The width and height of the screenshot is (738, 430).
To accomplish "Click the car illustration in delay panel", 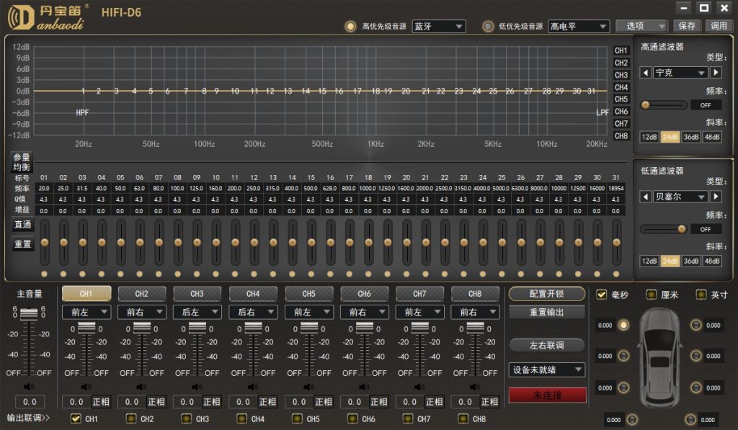I will 660,357.
